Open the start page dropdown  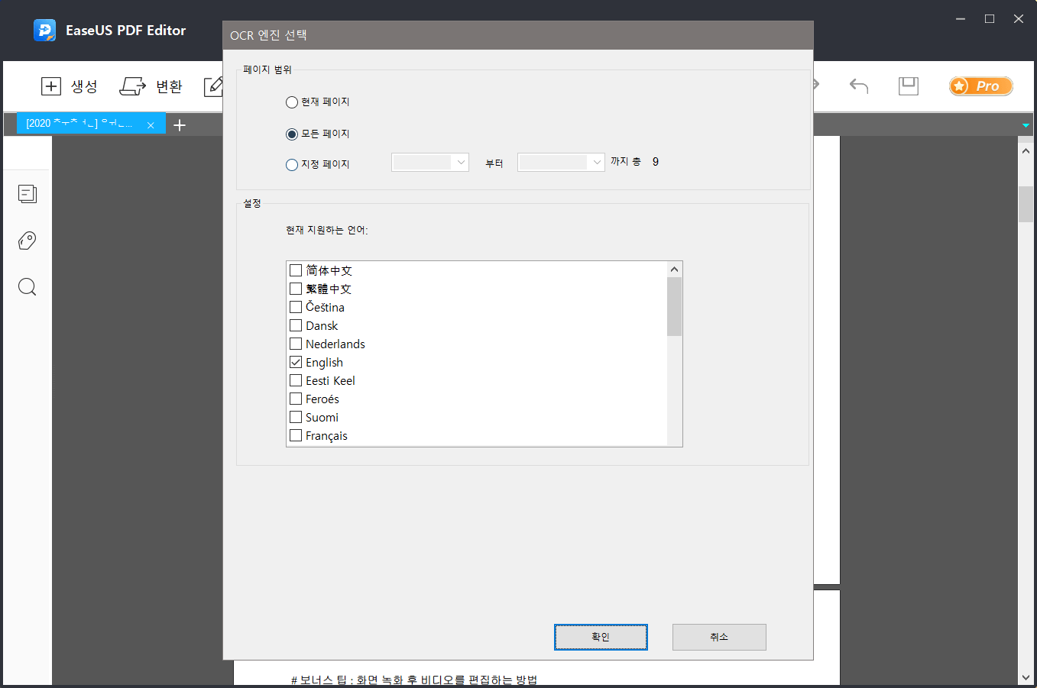(x=429, y=162)
